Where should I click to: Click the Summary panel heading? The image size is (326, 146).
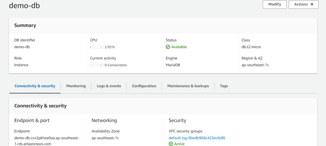25,25
